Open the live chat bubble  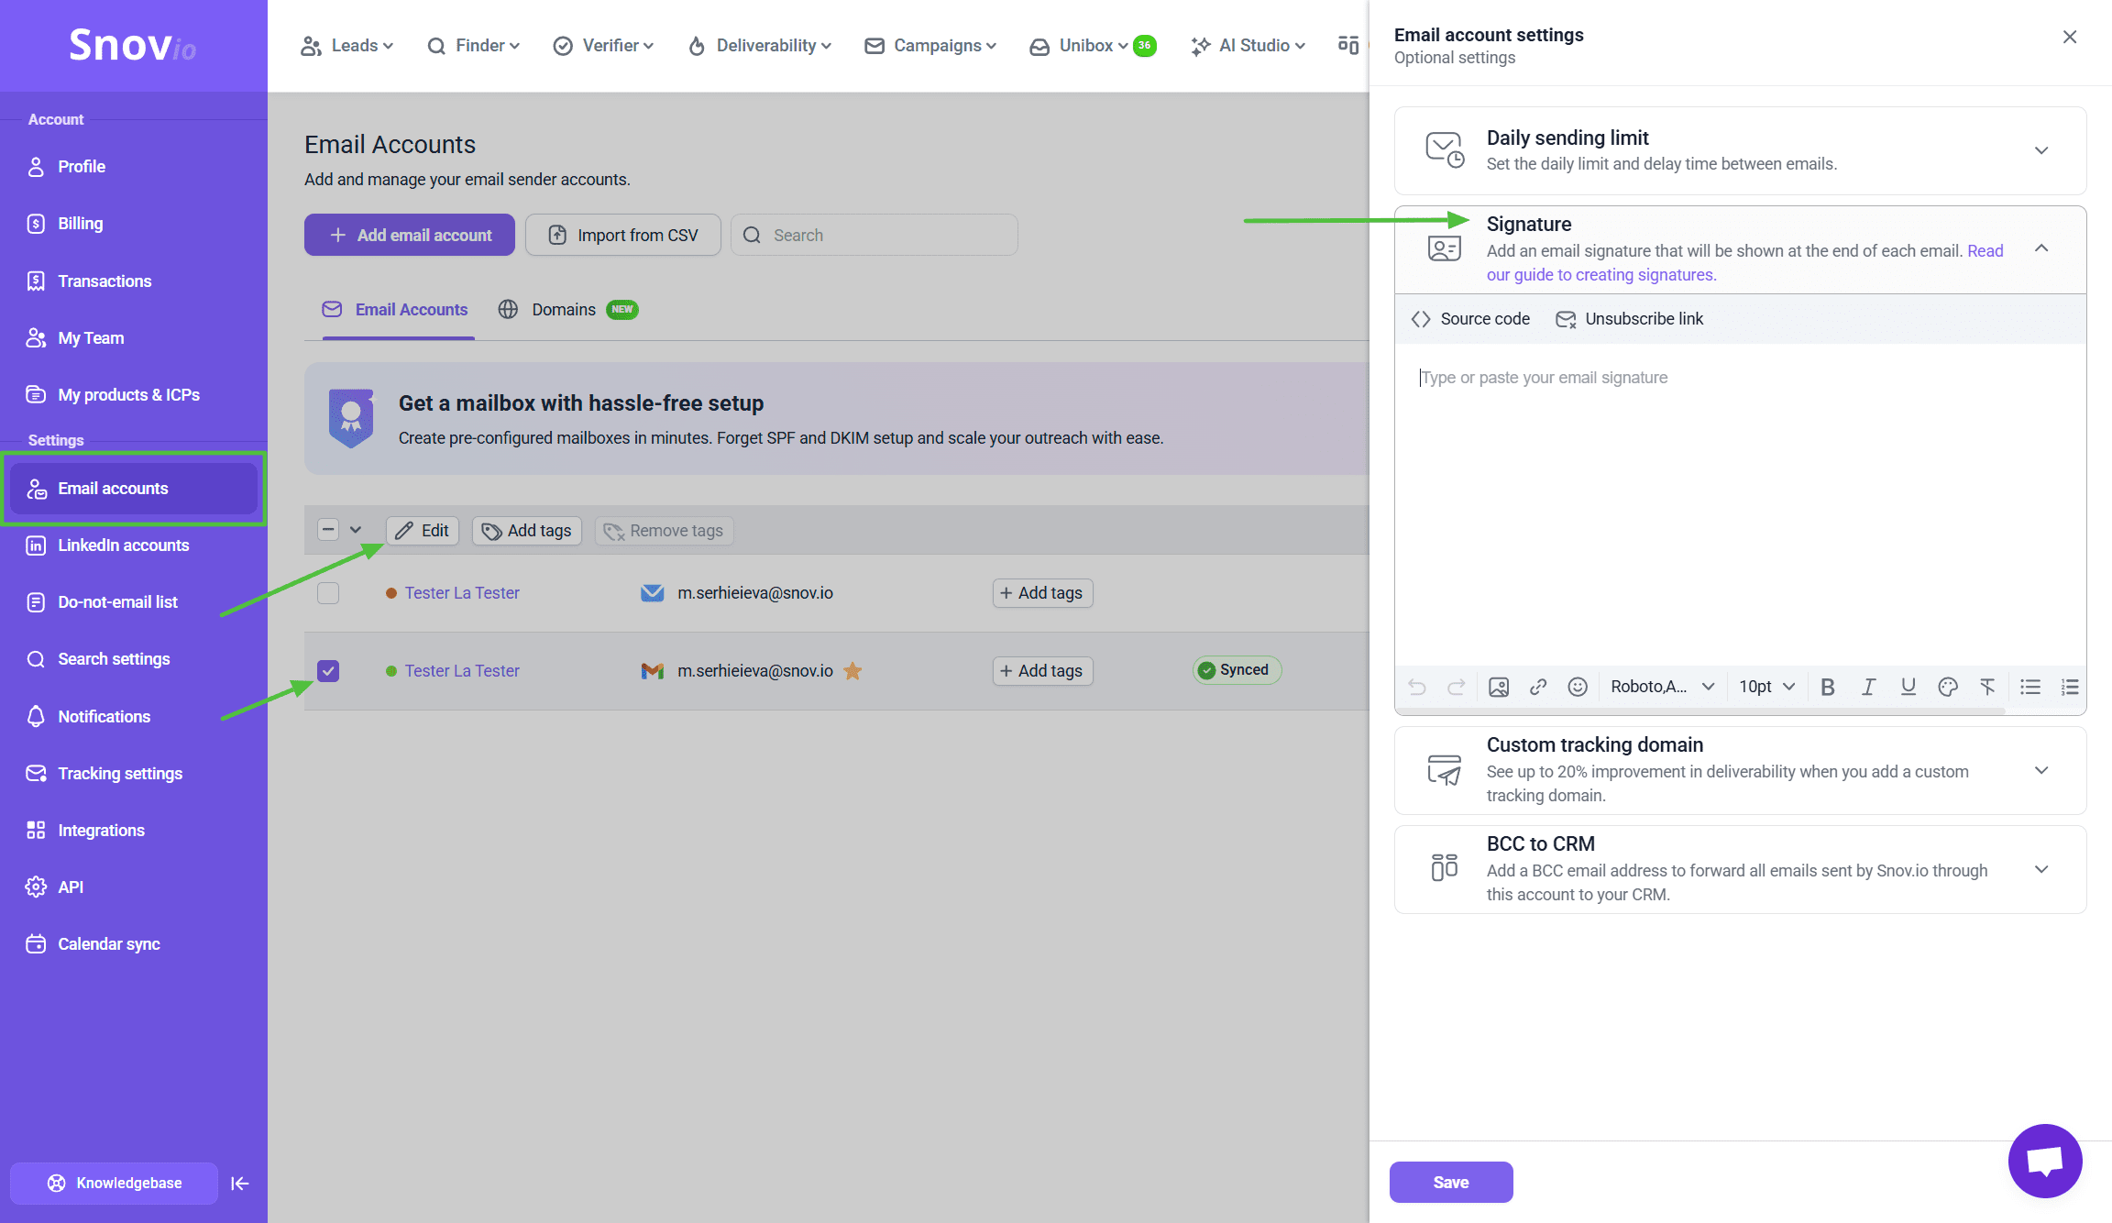pyautogui.click(x=2044, y=1160)
